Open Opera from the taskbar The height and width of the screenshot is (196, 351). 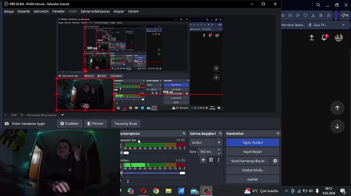[143, 191]
